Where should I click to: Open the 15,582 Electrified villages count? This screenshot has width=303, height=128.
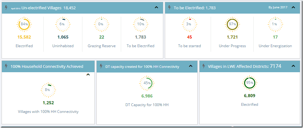click(x=24, y=37)
